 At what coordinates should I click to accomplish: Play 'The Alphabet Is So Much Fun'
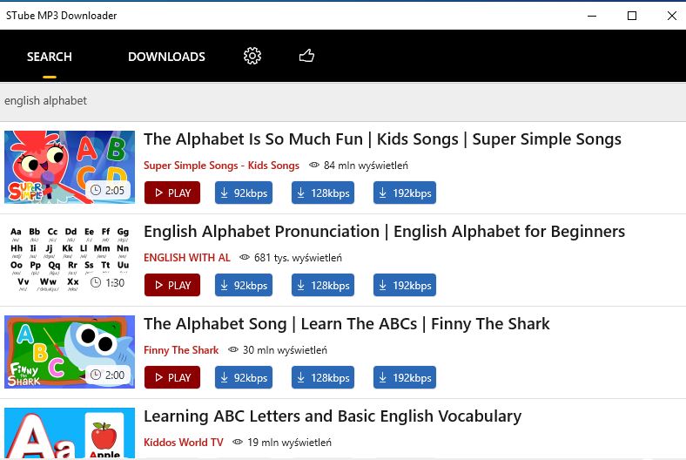172,193
